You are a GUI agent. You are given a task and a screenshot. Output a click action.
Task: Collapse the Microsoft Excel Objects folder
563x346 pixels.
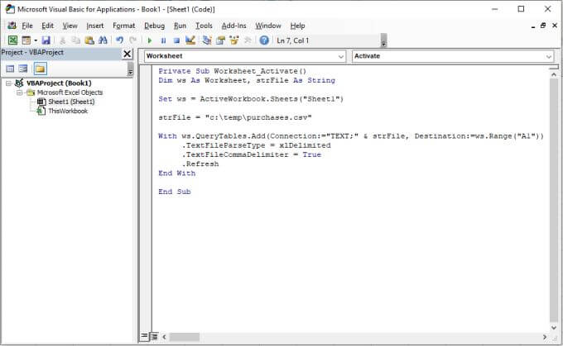coord(19,92)
